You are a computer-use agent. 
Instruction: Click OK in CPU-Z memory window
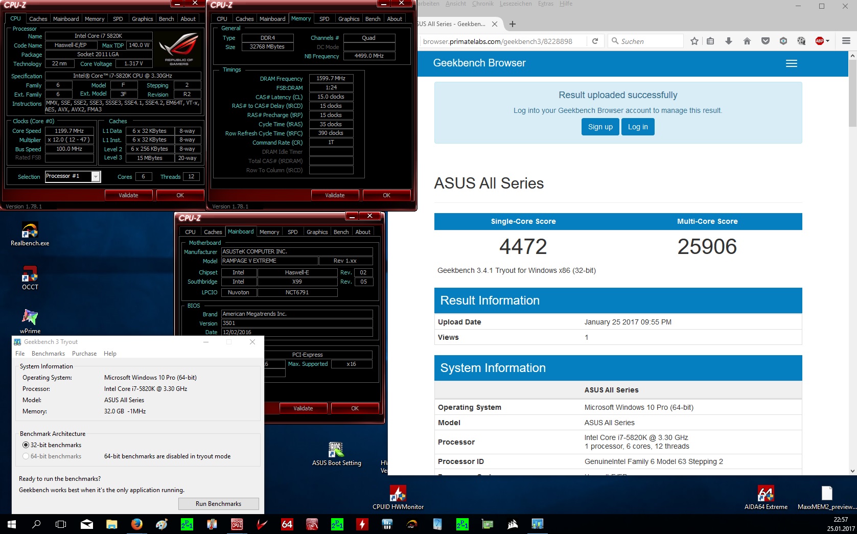(x=386, y=195)
